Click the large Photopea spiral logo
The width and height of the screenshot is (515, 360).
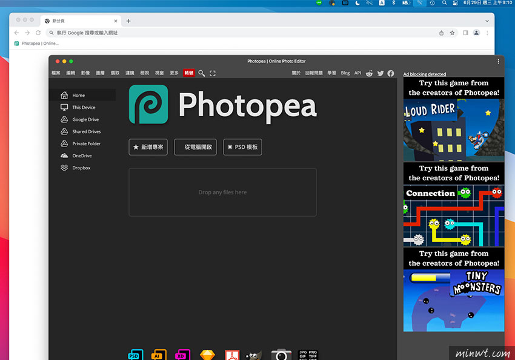pyautogui.click(x=148, y=104)
